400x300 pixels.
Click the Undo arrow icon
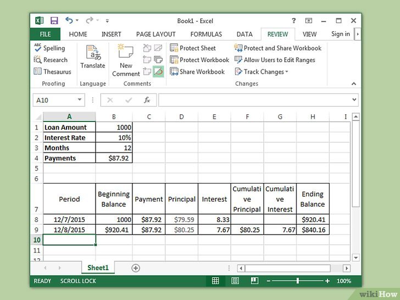69,20
